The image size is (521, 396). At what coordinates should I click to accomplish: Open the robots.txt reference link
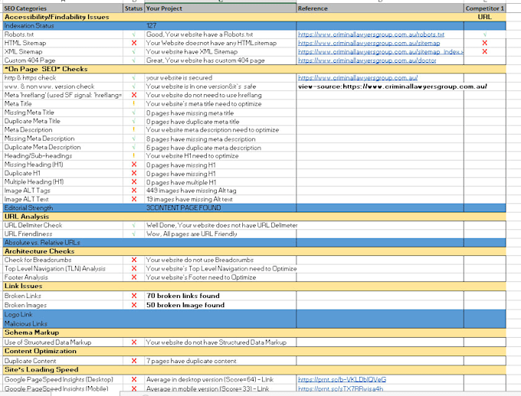pyautogui.click(x=371, y=34)
